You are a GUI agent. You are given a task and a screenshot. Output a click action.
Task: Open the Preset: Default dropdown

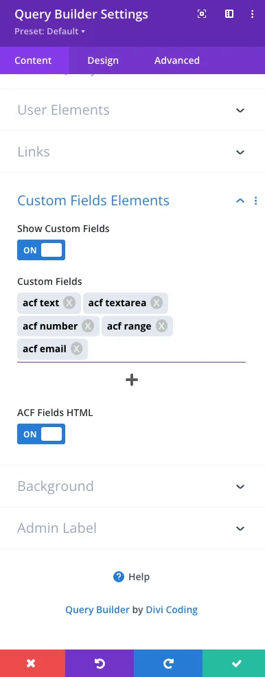coord(49,32)
